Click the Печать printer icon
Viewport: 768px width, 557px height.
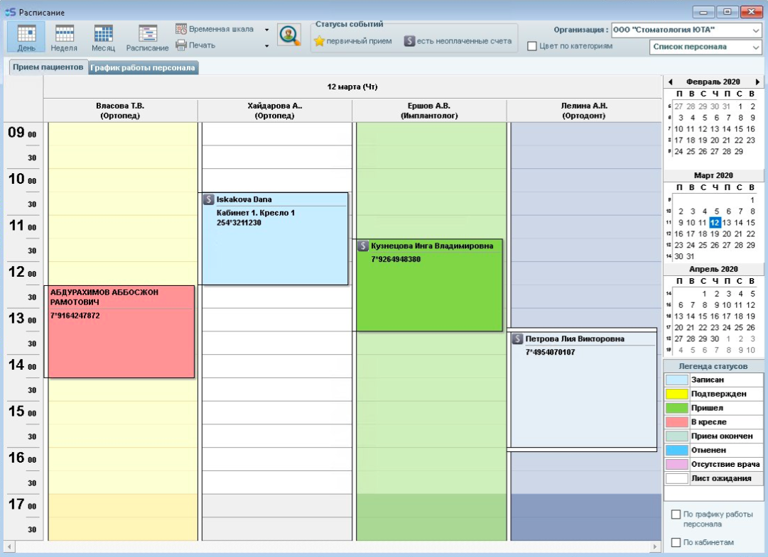click(181, 45)
